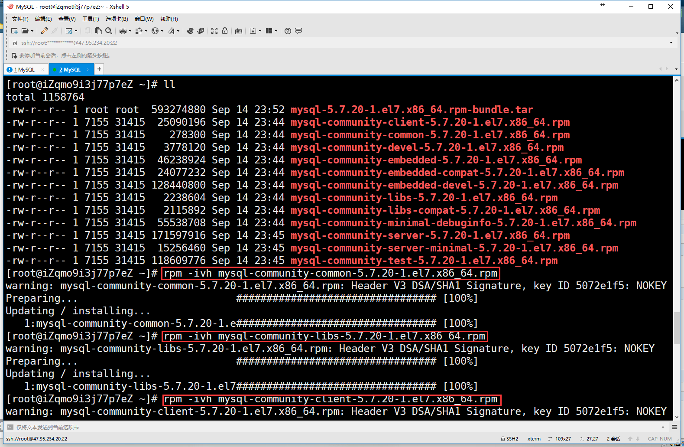
Task: Expand the address bar history dropdown
Action: (x=671, y=42)
